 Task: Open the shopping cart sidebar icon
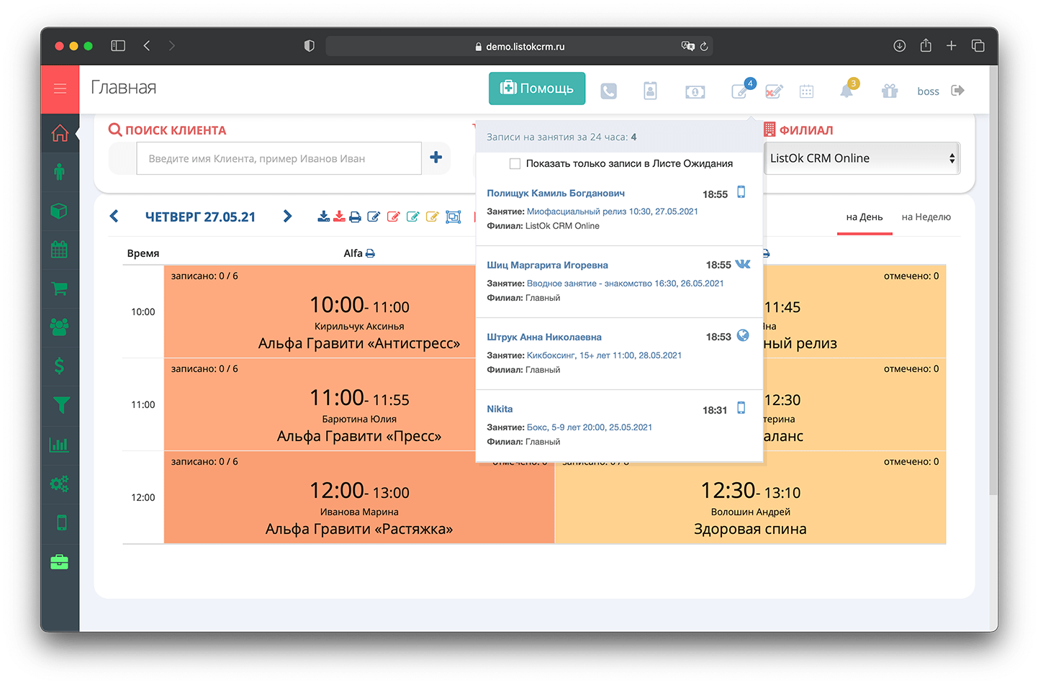point(60,289)
